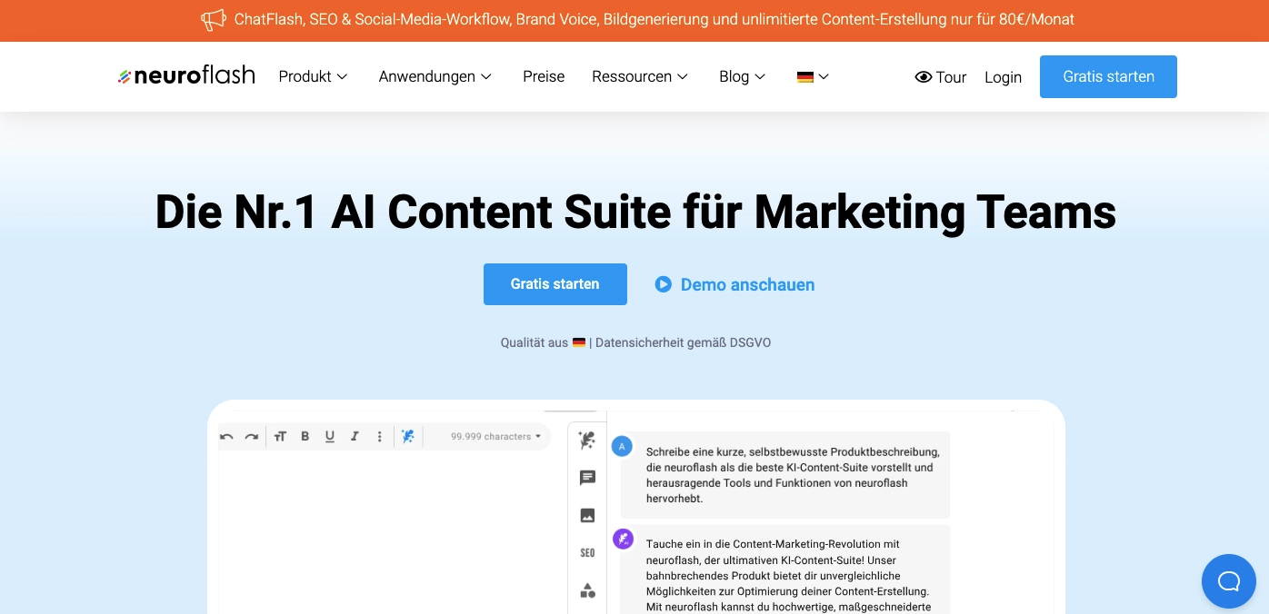
Task: Click Gratis starten in the header
Action: coord(1108,76)
